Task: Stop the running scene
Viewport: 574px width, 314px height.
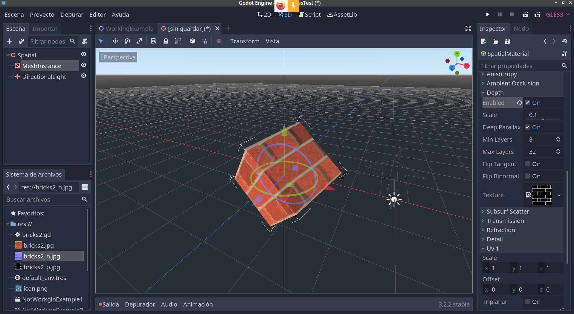Action: click(512, 14)
